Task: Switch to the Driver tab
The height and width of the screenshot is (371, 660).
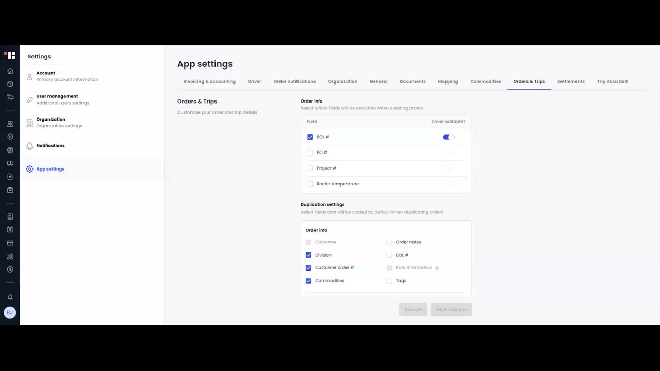Action: (254, 81)
